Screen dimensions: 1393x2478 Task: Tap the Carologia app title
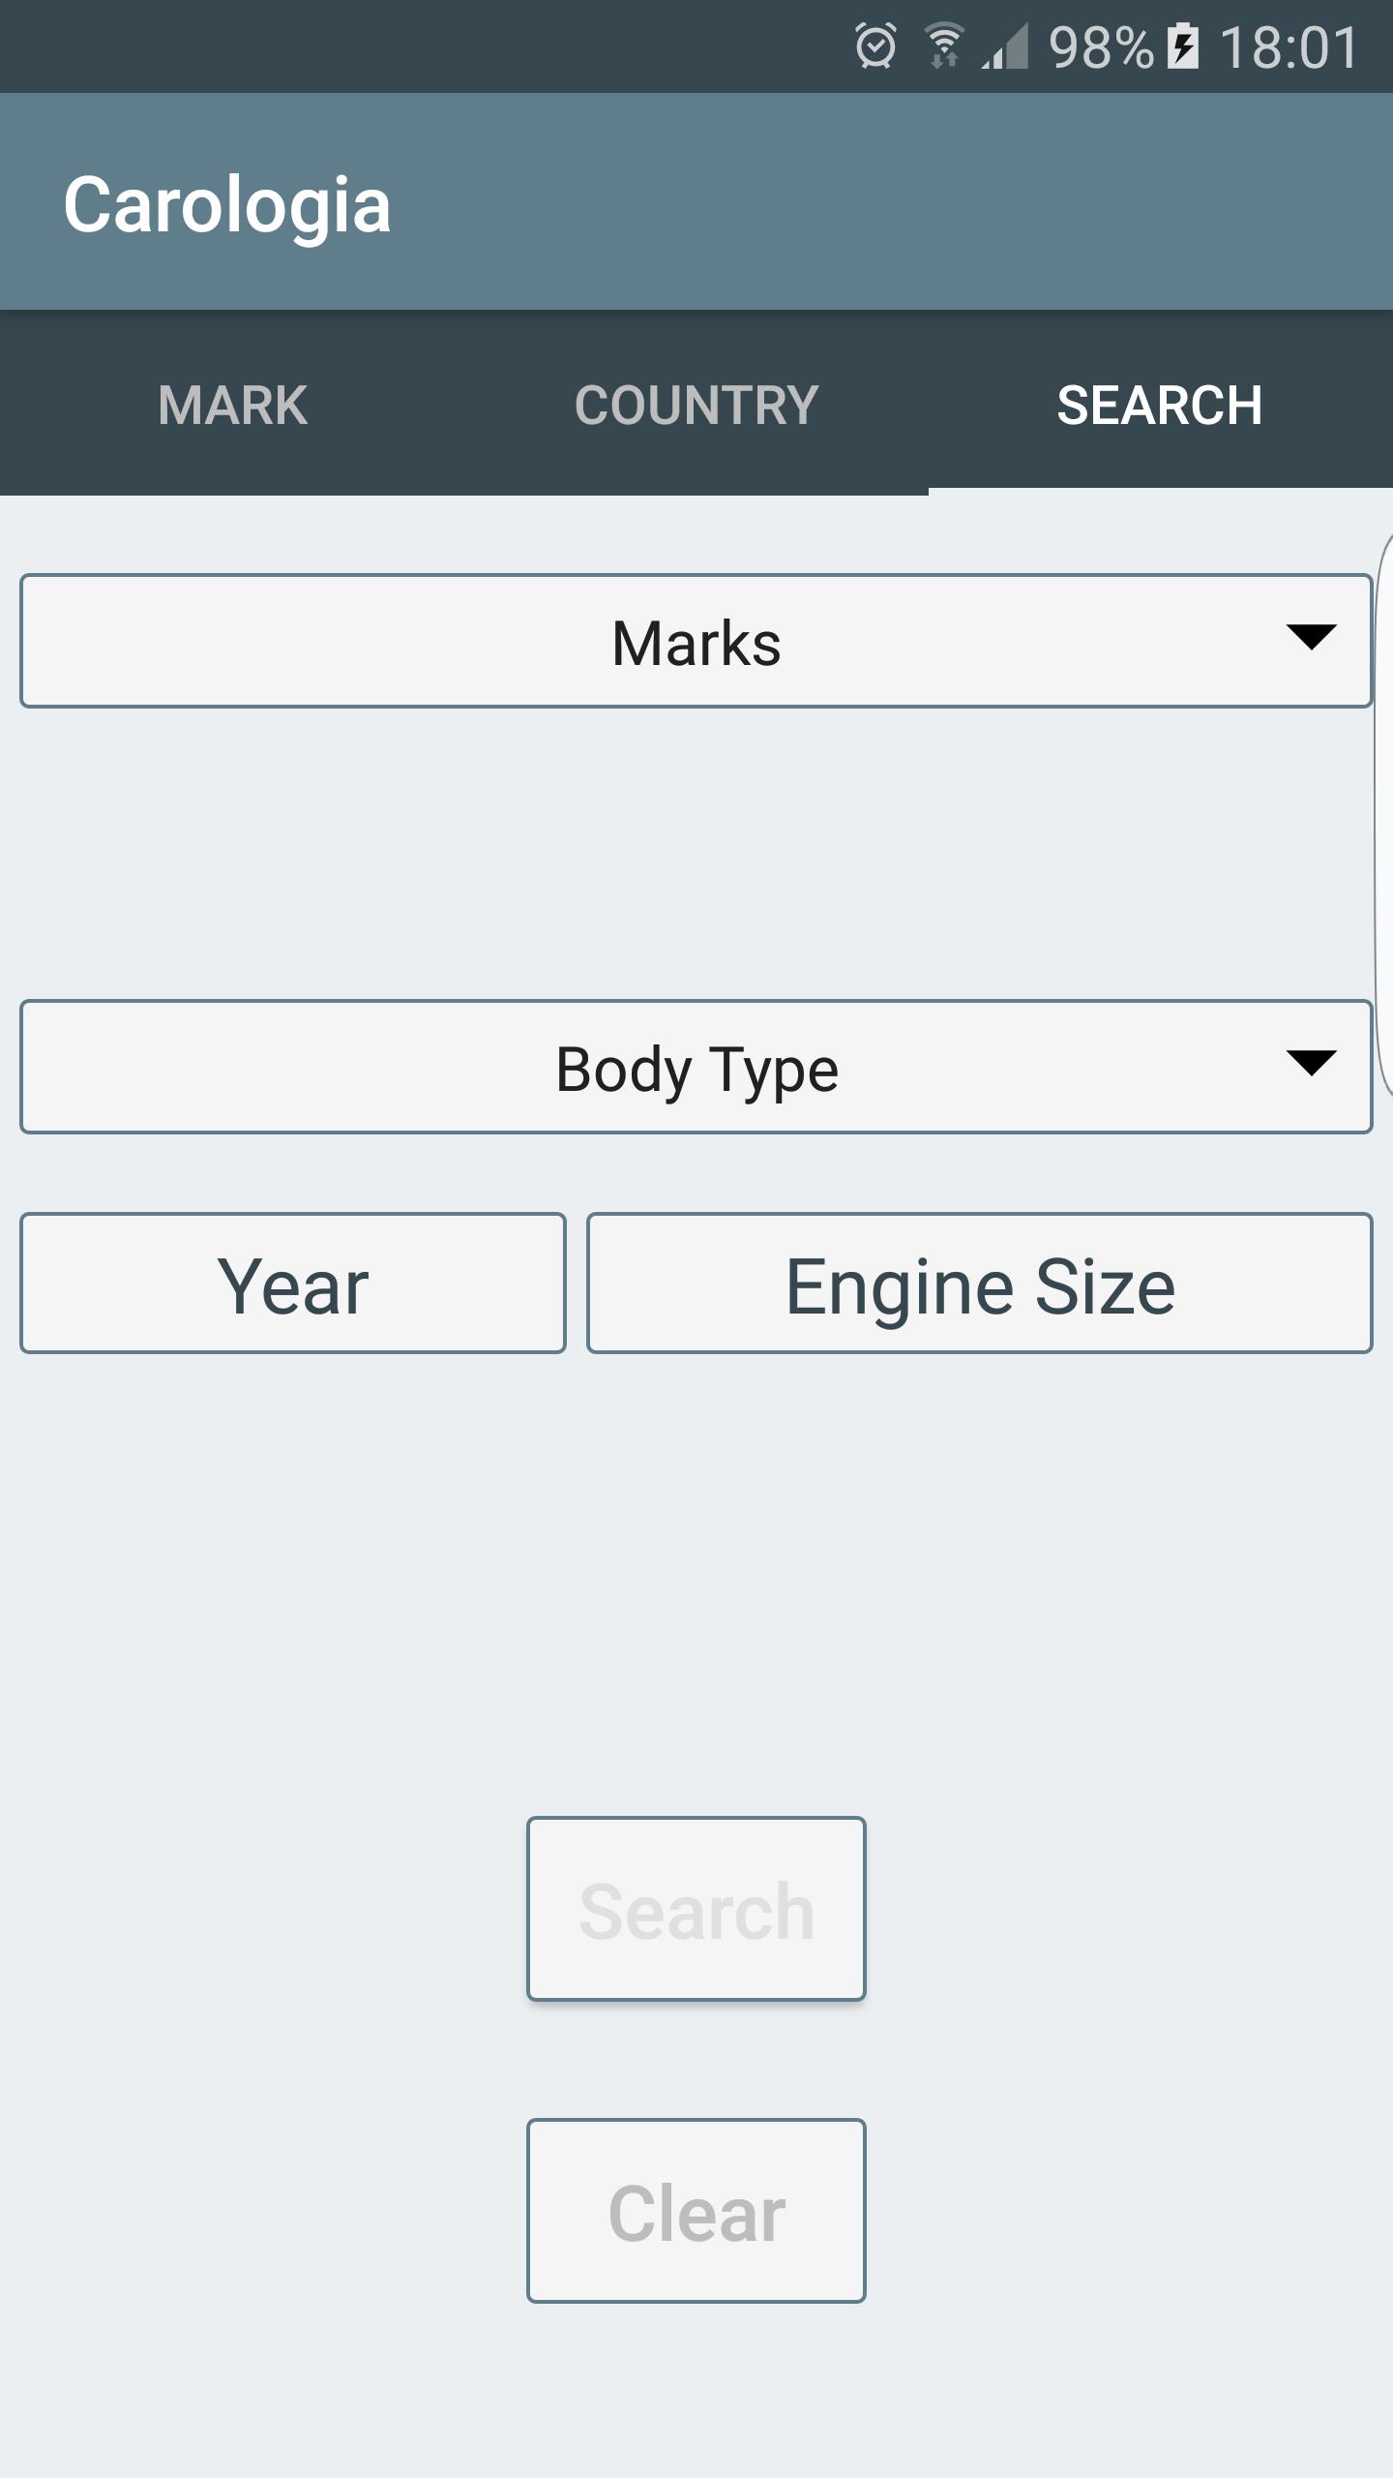pyautogui.click(x=227, y=205)
